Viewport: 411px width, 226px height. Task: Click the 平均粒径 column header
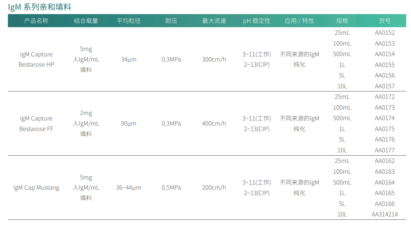(129, 21)
